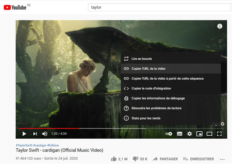Play the video with the play button
232x164 pixels.
tap(24, 134)
